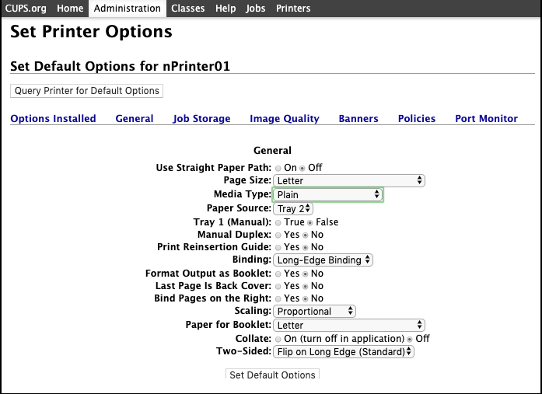Turn Collate On
Viewport: 542px width, 394px height.
[x=278, y=339]
